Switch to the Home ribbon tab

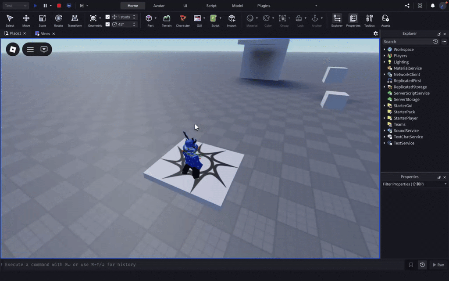[x=132, y=5]
